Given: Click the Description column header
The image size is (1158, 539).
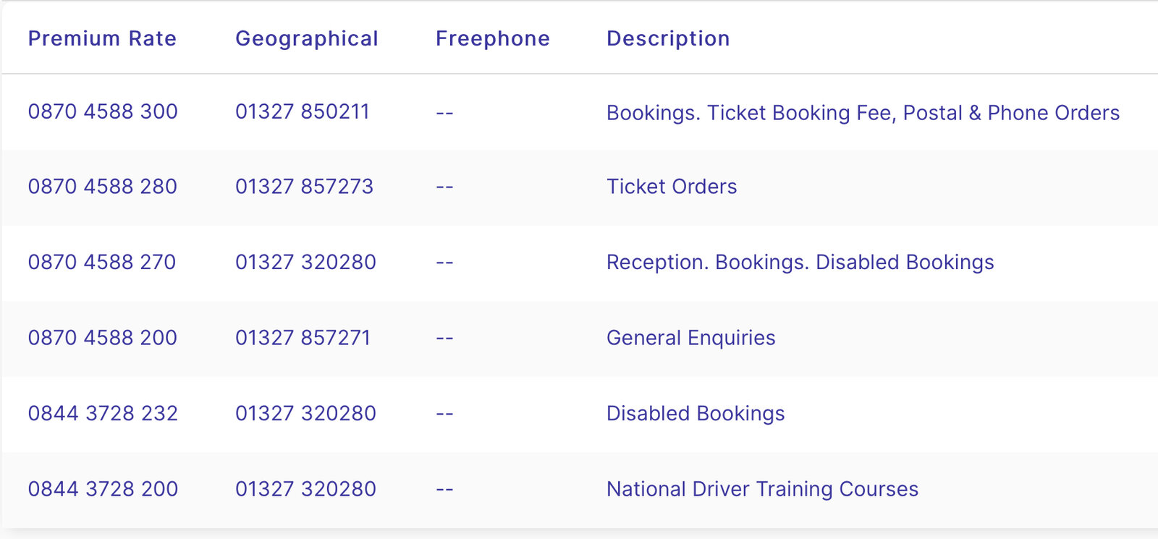Looking at the screenshot, I should pos(668,38).
